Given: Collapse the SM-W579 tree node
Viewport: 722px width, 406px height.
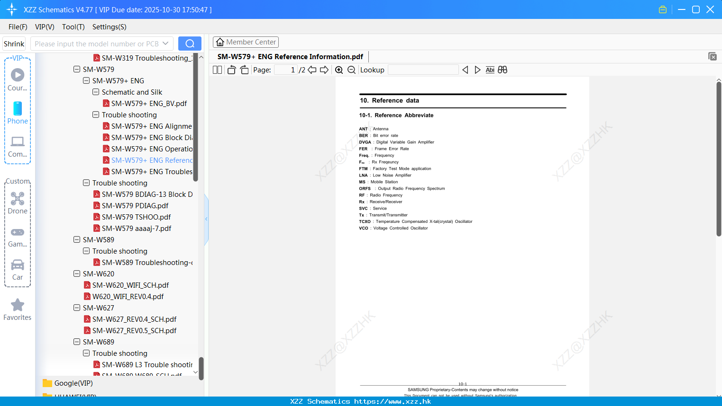Looking at the screenshot, I should (77, 69).
